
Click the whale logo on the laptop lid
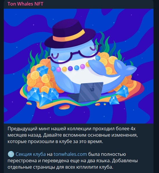[92, 88]
